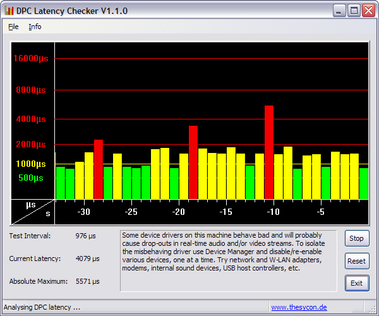Image resolution: width=379 pixels, height=316 pixels.
Task: Click the -5 time axis label
Action: (x=320, y=212)
